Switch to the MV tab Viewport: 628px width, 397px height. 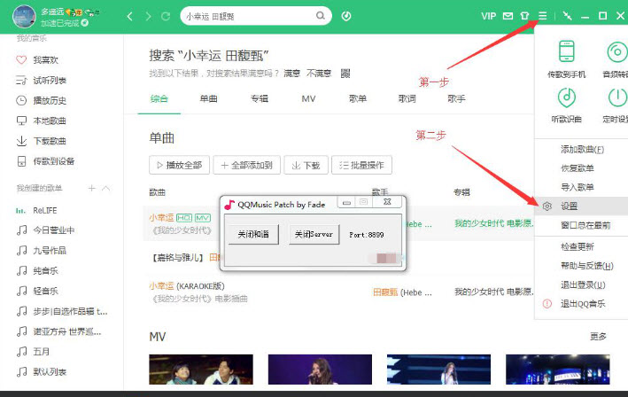click(x=308, y=98)
